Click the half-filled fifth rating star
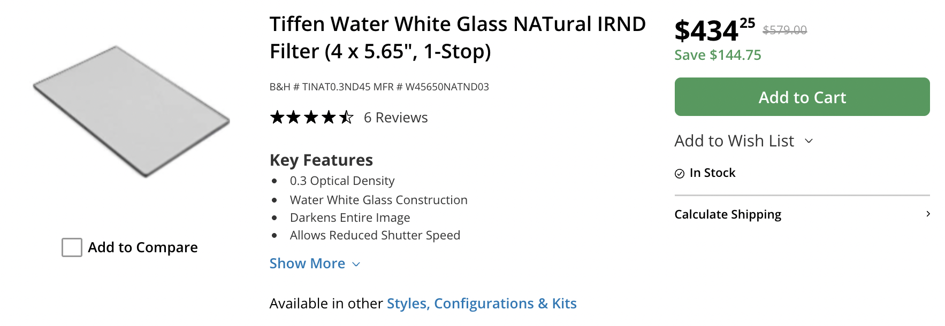 [x=346, y=117]
